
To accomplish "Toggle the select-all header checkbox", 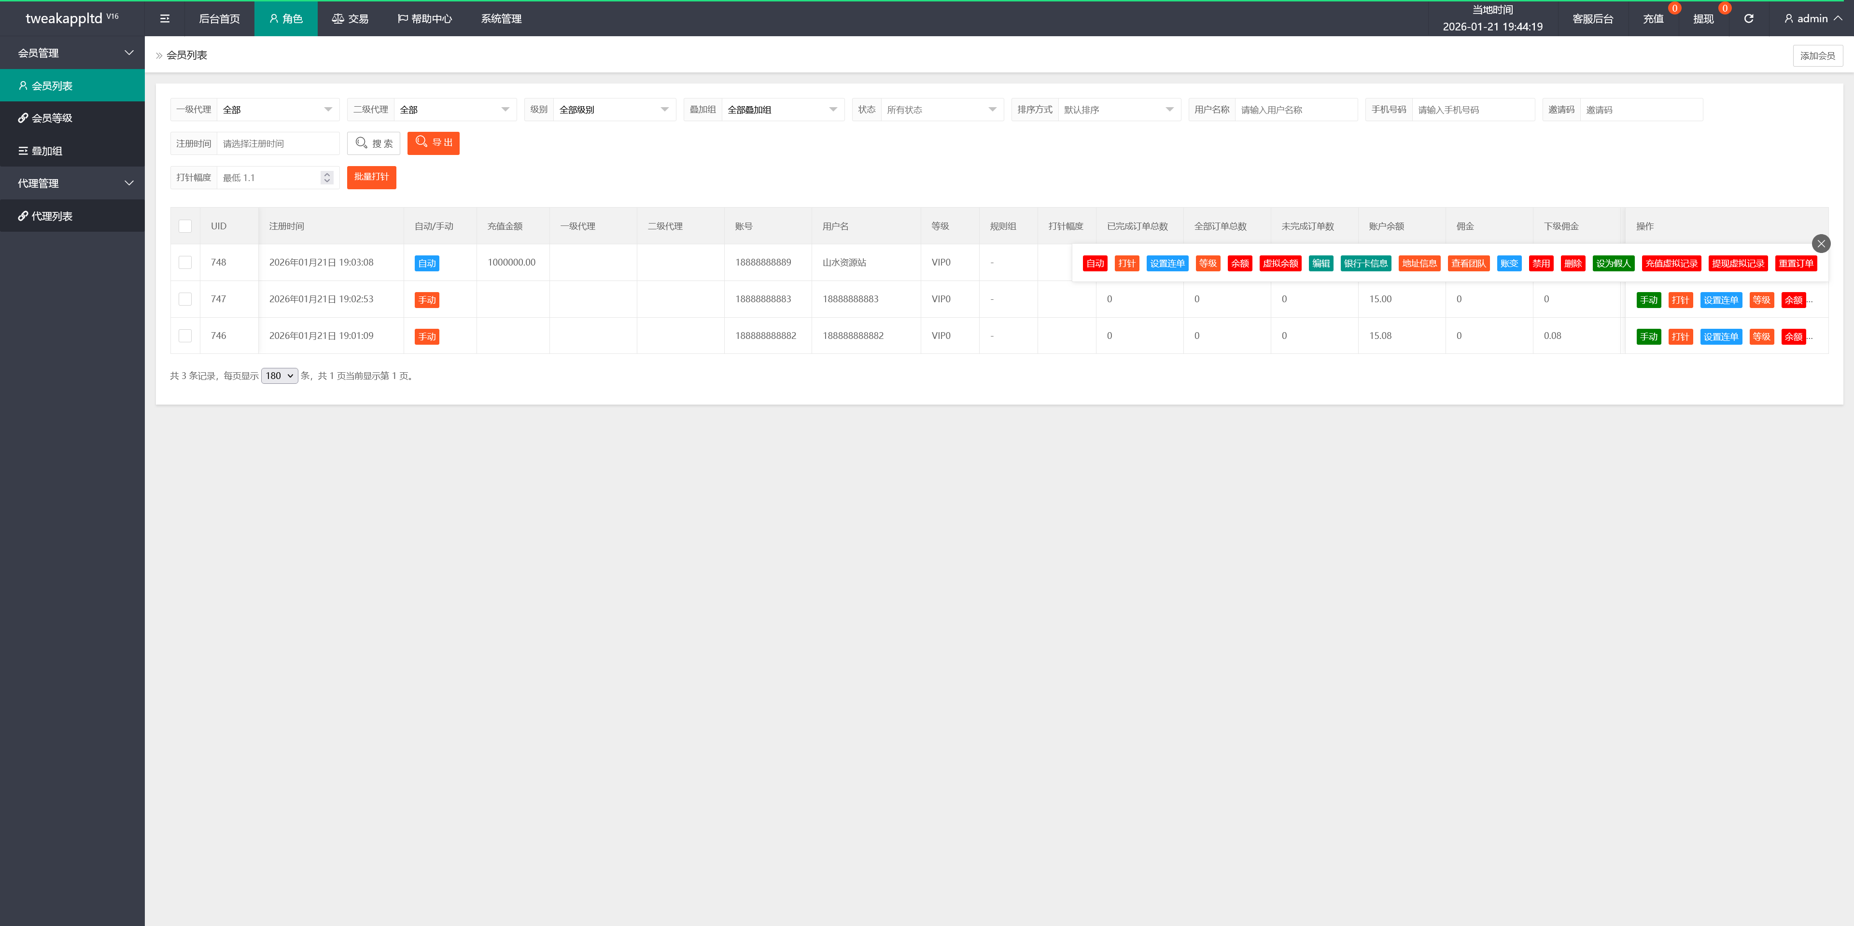I will [185, 226].
